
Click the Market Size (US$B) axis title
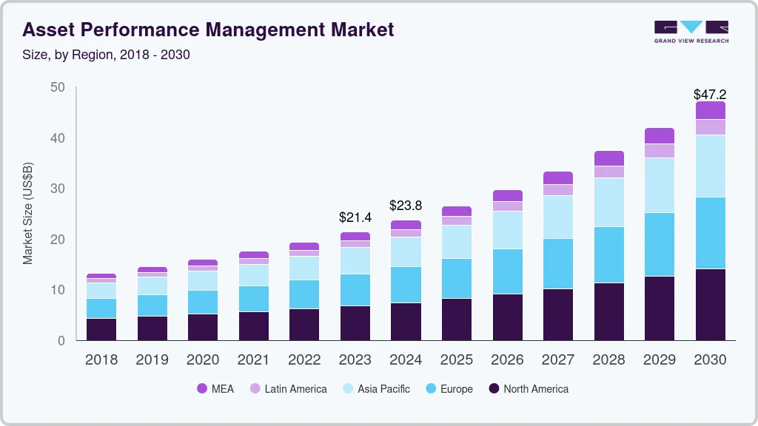[x=28, y=214]
